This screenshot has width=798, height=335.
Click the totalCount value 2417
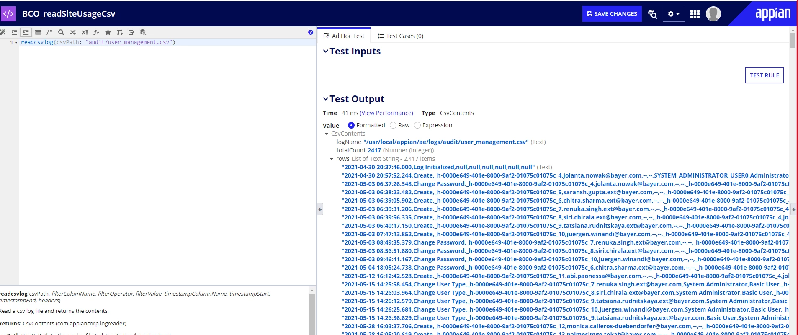[x=374, y=150]
